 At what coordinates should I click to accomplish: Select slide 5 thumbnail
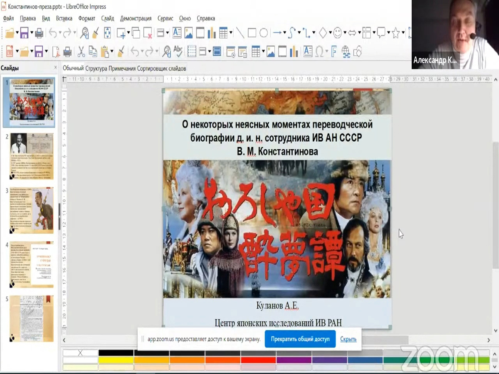(x=32, y=318)
